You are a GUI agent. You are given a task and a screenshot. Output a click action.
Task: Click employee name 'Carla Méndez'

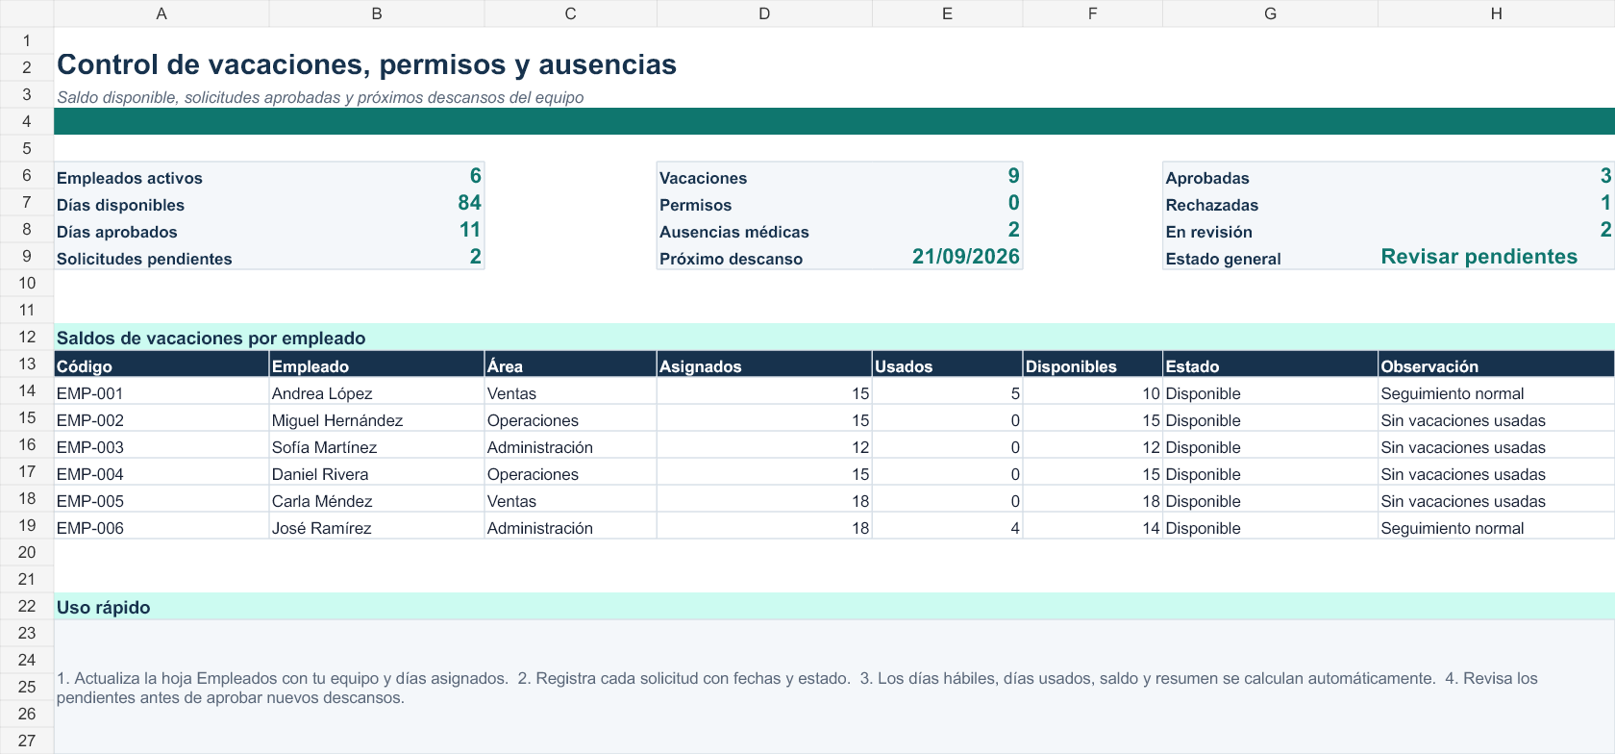(x=321, y=501)
